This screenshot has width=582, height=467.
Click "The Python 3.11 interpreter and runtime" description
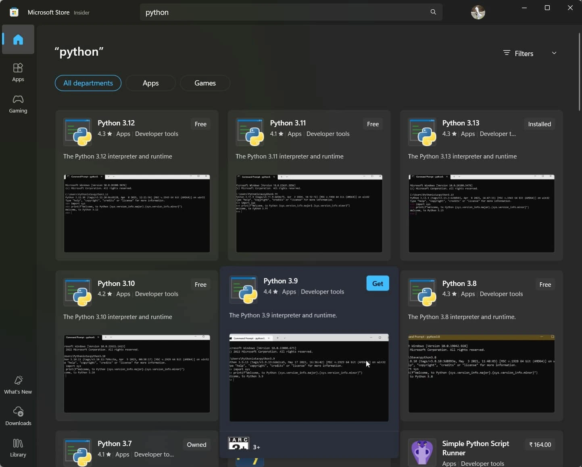(290, 156)
